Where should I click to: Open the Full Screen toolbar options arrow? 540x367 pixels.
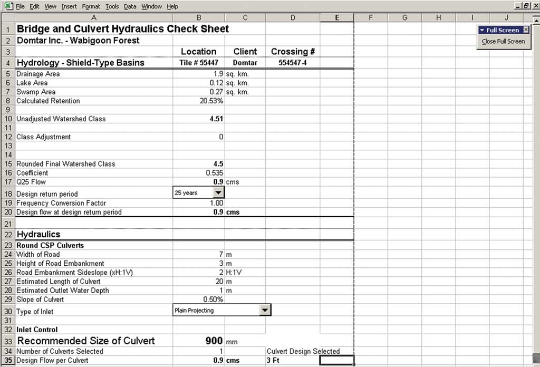pos(481,30)
